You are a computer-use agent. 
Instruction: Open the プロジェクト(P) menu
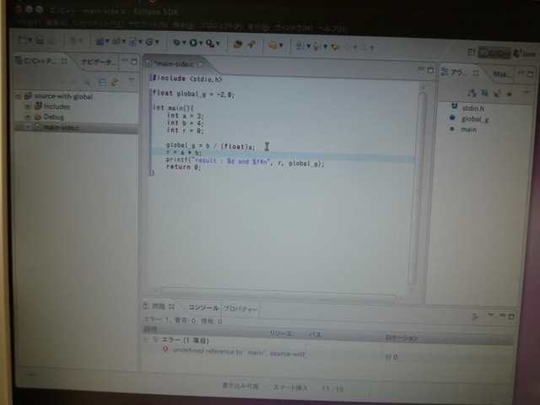point(221,26)
